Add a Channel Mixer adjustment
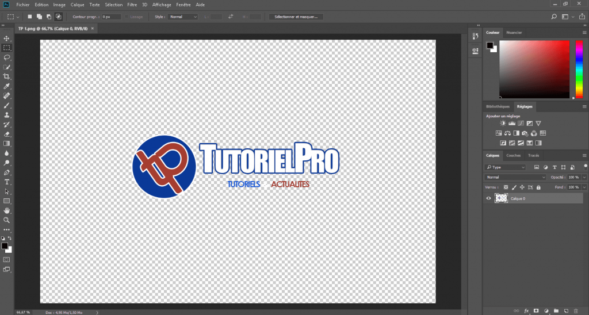This screenshot has width=589, height=315. 534,133
